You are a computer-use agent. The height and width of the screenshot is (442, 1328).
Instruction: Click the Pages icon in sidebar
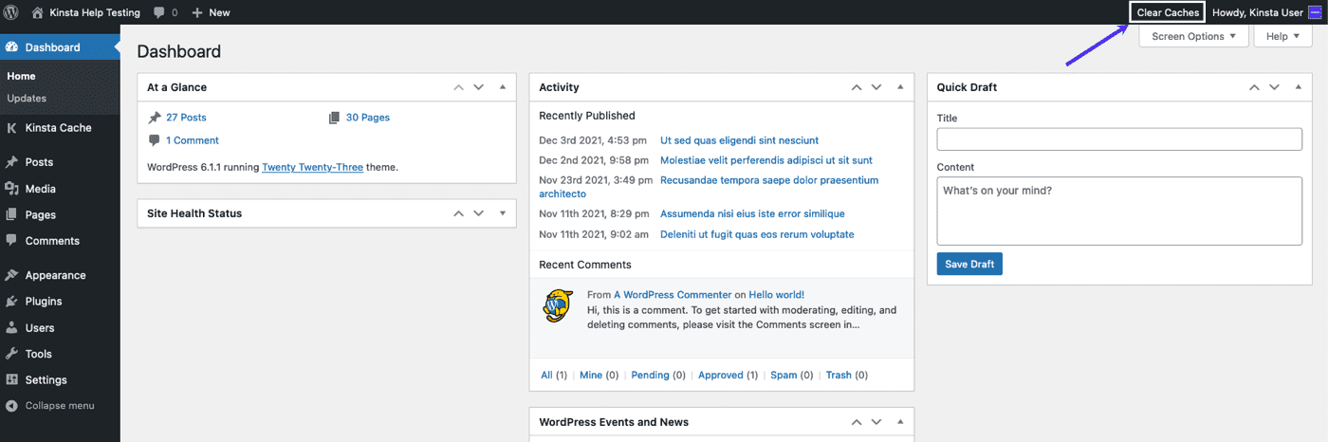point(11,215)
